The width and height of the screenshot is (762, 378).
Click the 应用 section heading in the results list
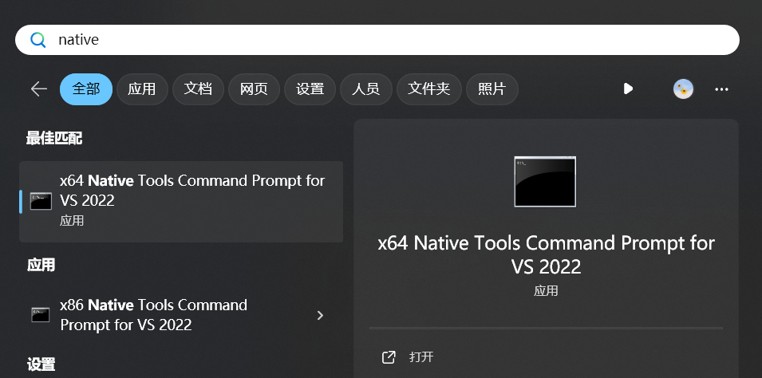coord(41,265)
